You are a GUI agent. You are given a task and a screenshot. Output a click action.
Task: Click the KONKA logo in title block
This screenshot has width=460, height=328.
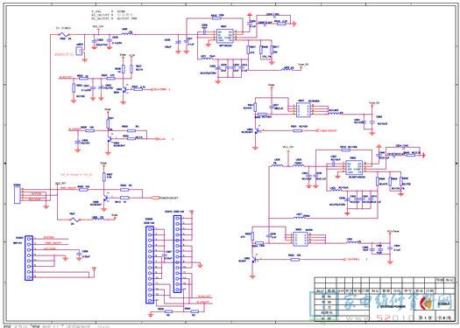435,304
